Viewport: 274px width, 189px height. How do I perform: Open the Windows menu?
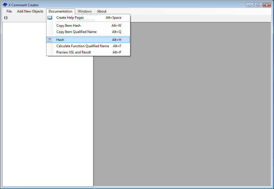pyautogui.click(x=85, y=11)
